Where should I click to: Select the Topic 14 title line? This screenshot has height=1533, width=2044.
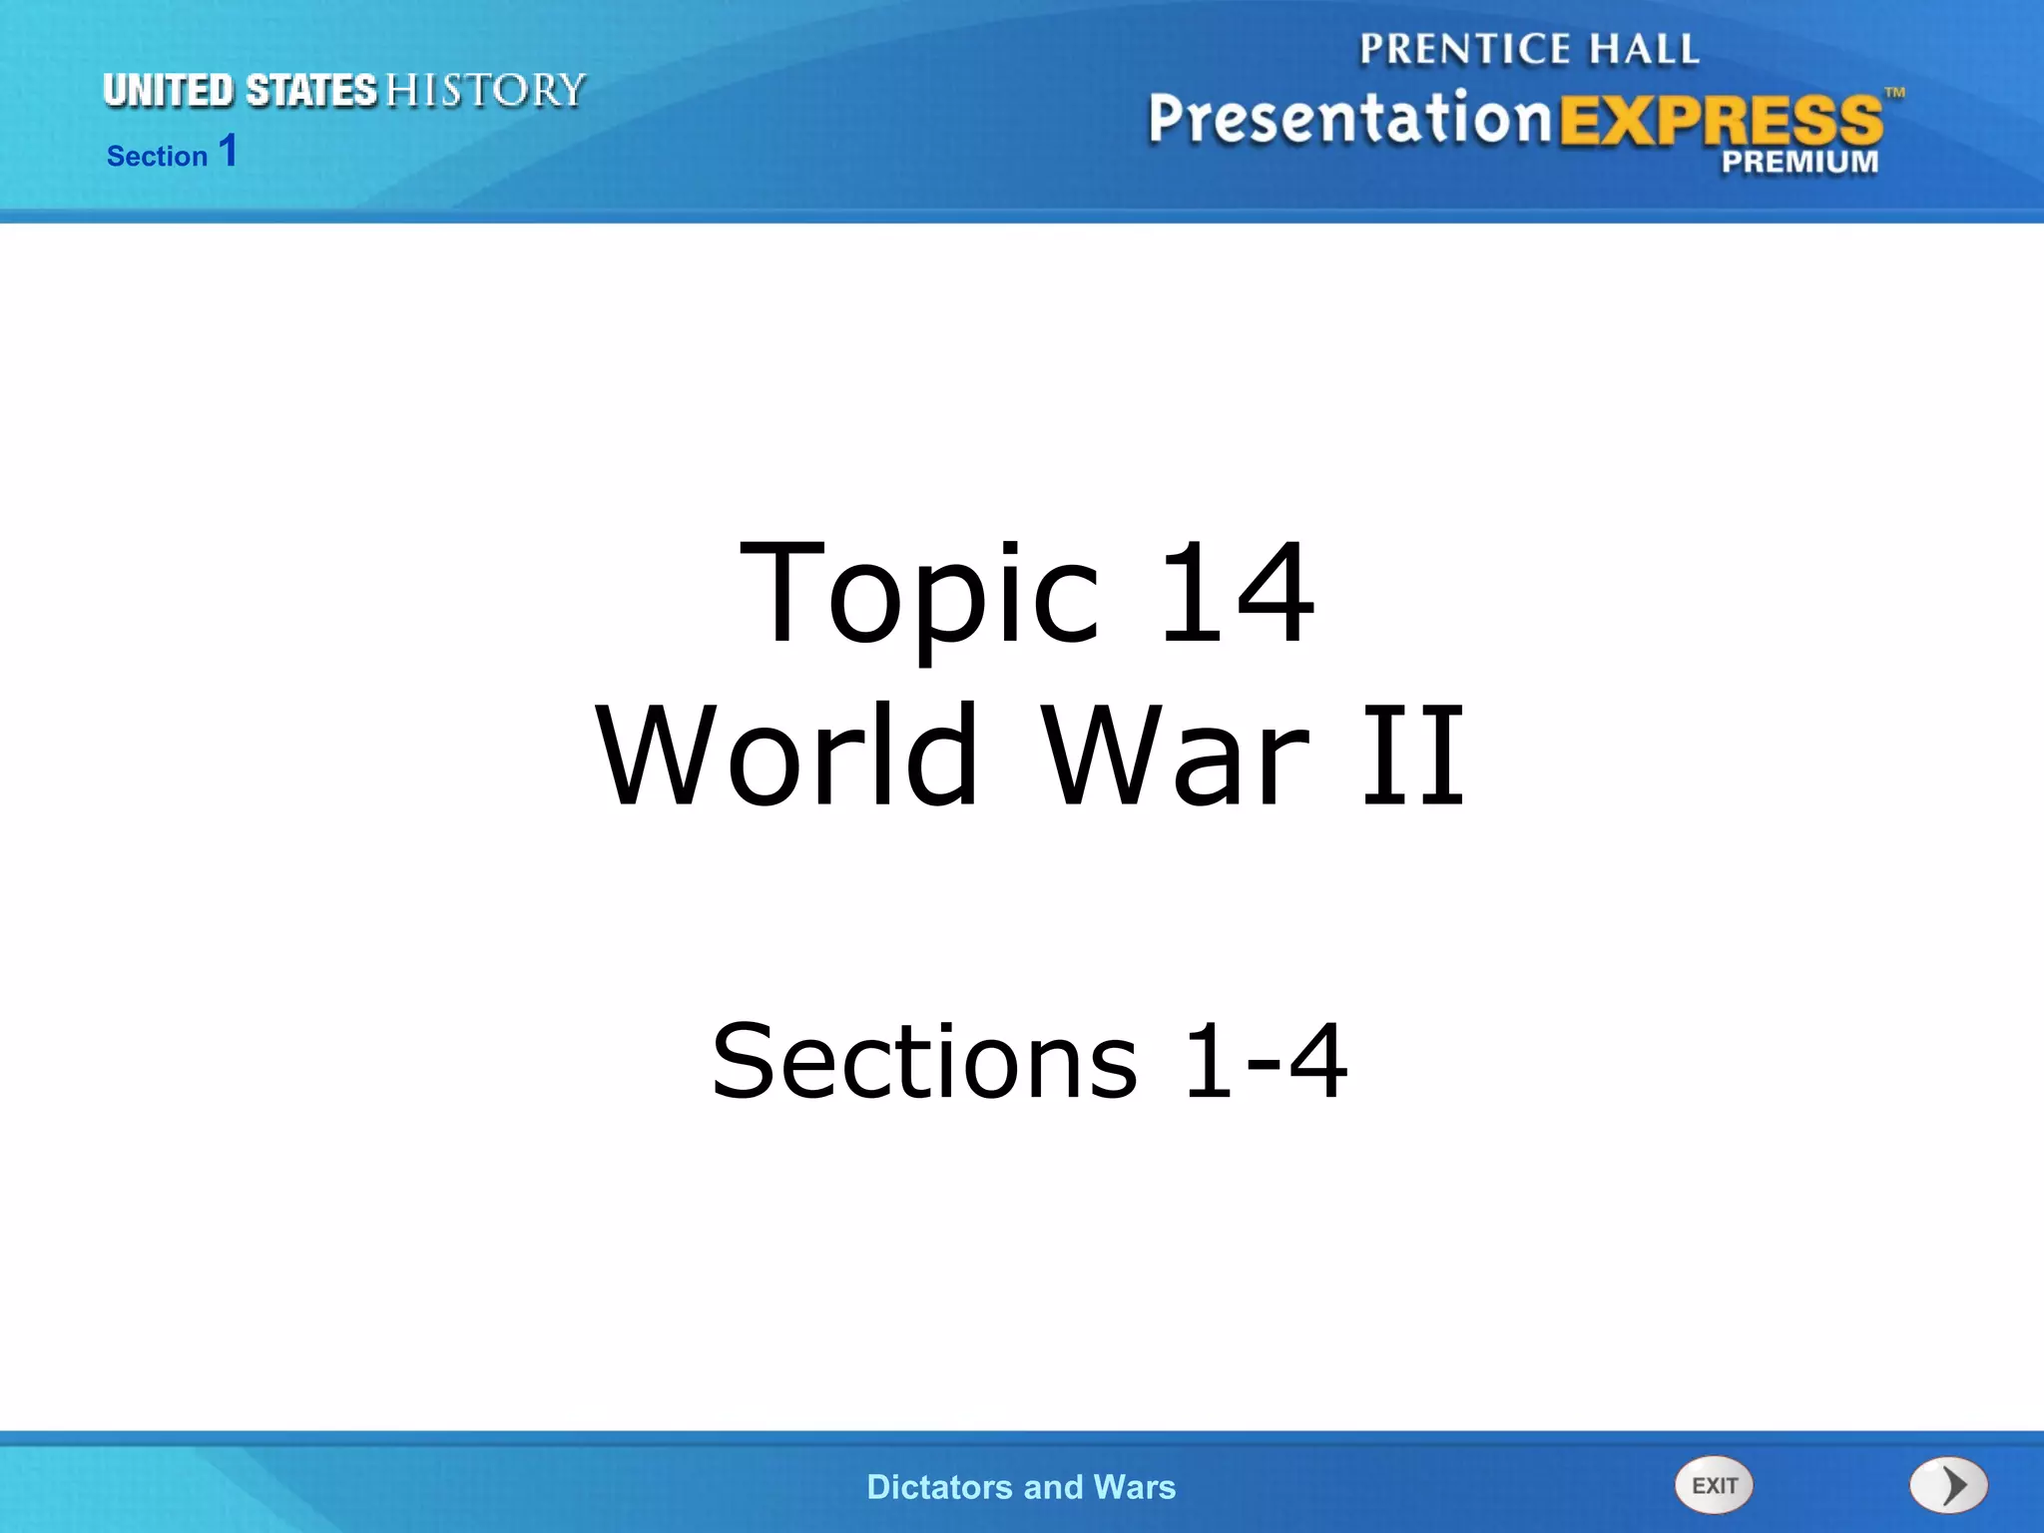click(x=1027, y=591)
